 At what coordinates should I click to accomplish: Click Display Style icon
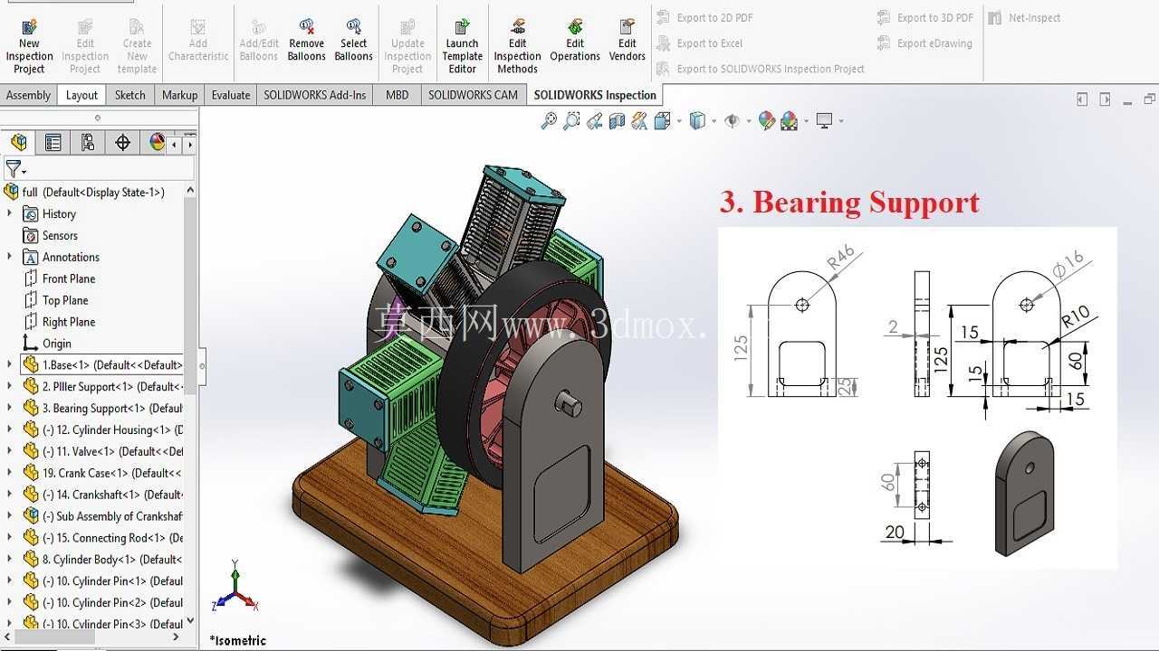coord(697,120)
